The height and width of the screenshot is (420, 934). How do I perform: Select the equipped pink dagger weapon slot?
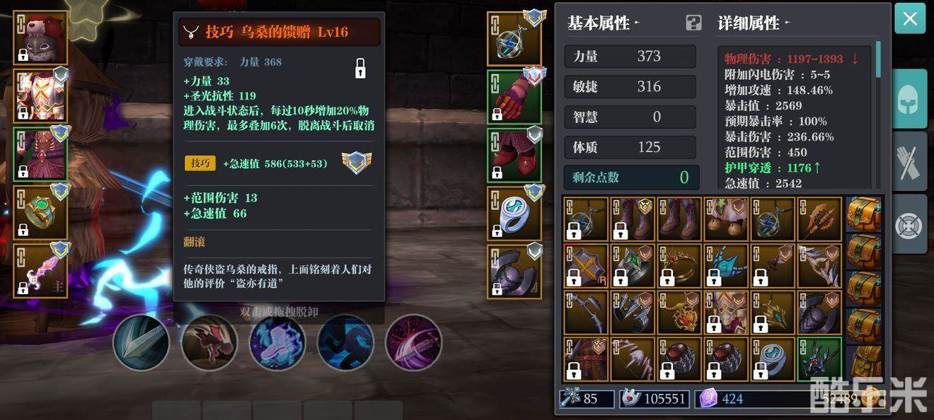click(40, 271)
